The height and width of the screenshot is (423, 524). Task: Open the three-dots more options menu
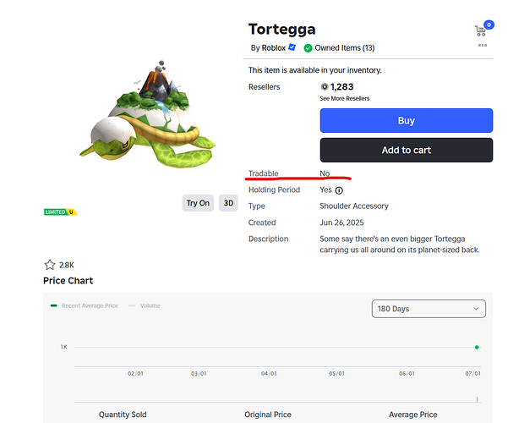click(483, 46)
